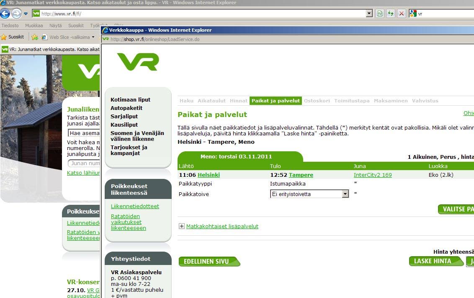Click the VR G news link in main window

[93, 290]
